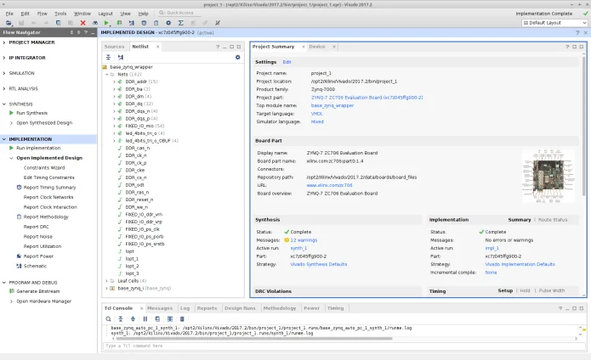Click the Edit link next to Settings

point(287,62)
